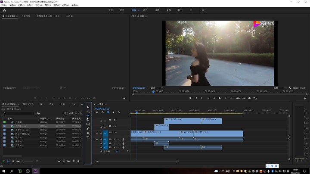The width and height of the screenshot is (310, 174).
Task: Select the Ripple Edit tool
Action: tap(88, 115)
